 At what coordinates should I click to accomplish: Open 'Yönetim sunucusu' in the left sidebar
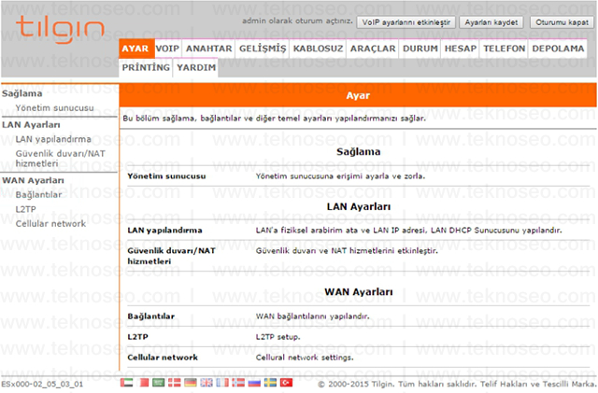pyautogui.click(x=54, y=108)
